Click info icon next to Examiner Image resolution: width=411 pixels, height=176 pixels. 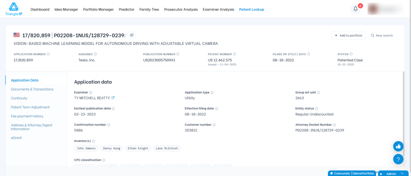click(91, 93)
